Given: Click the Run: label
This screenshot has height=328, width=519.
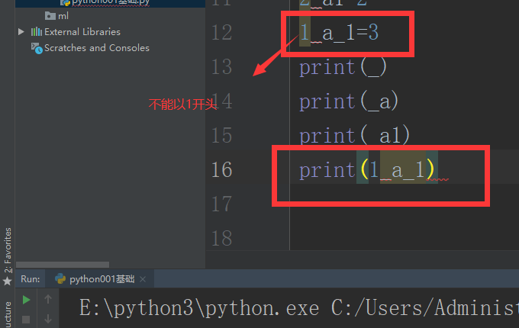Looking at the screenshot, I should 30,279.
